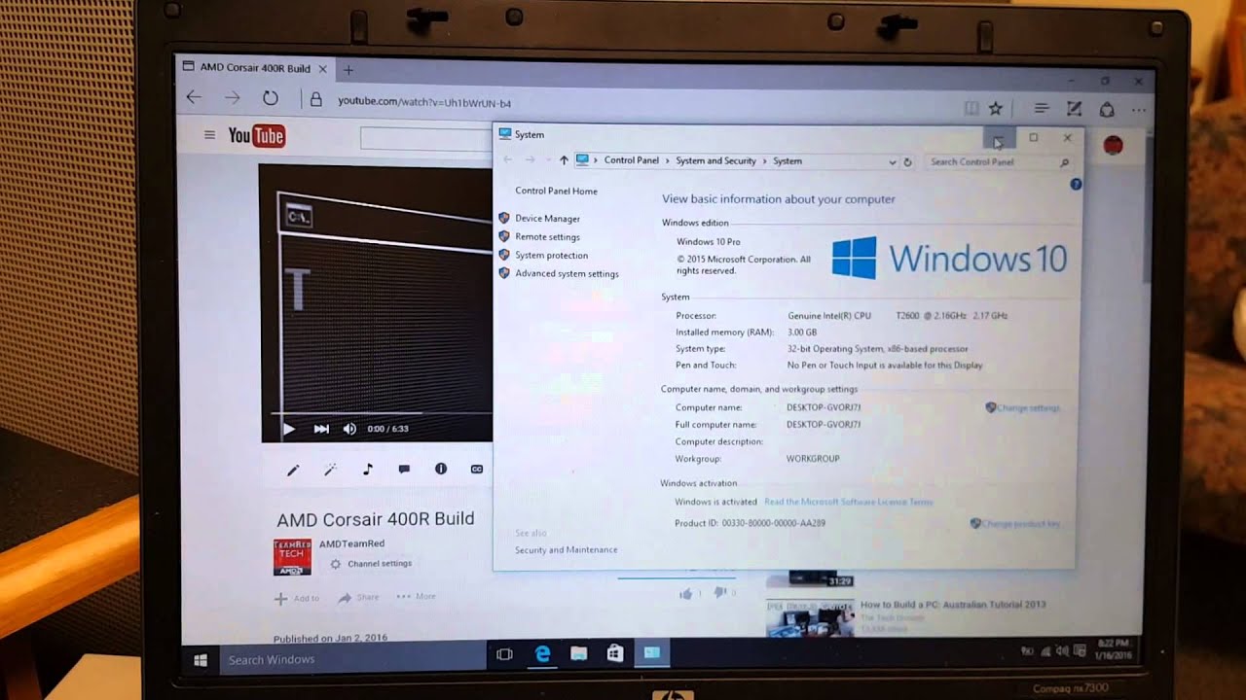
Task: Expand chevron after Control Panel breadcrumb
Action: tap(668, 161)
